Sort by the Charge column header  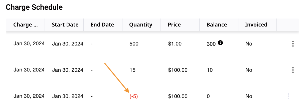pyautogui.click(x=26, y=25)
